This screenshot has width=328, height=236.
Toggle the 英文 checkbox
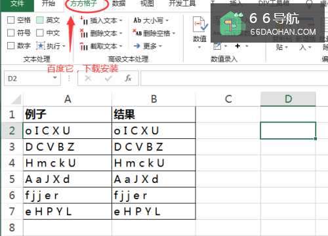click(40, 20)
